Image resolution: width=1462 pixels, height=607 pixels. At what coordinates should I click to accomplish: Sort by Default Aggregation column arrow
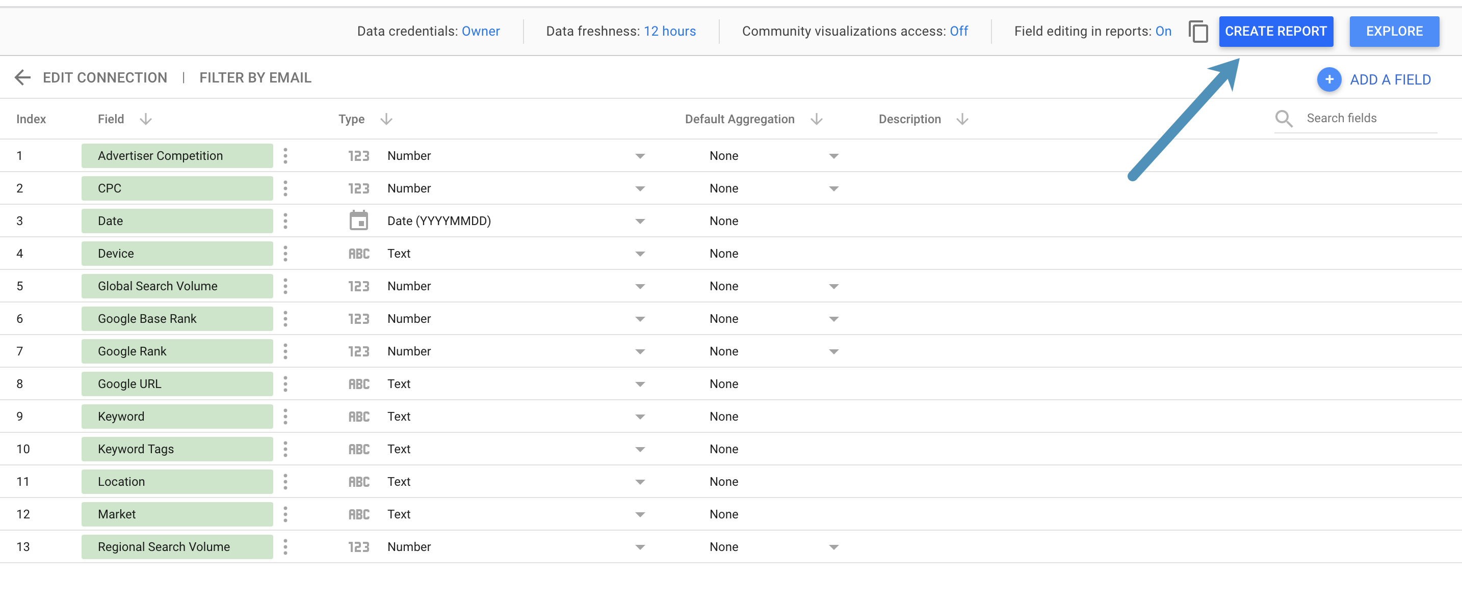pos(817,119)
